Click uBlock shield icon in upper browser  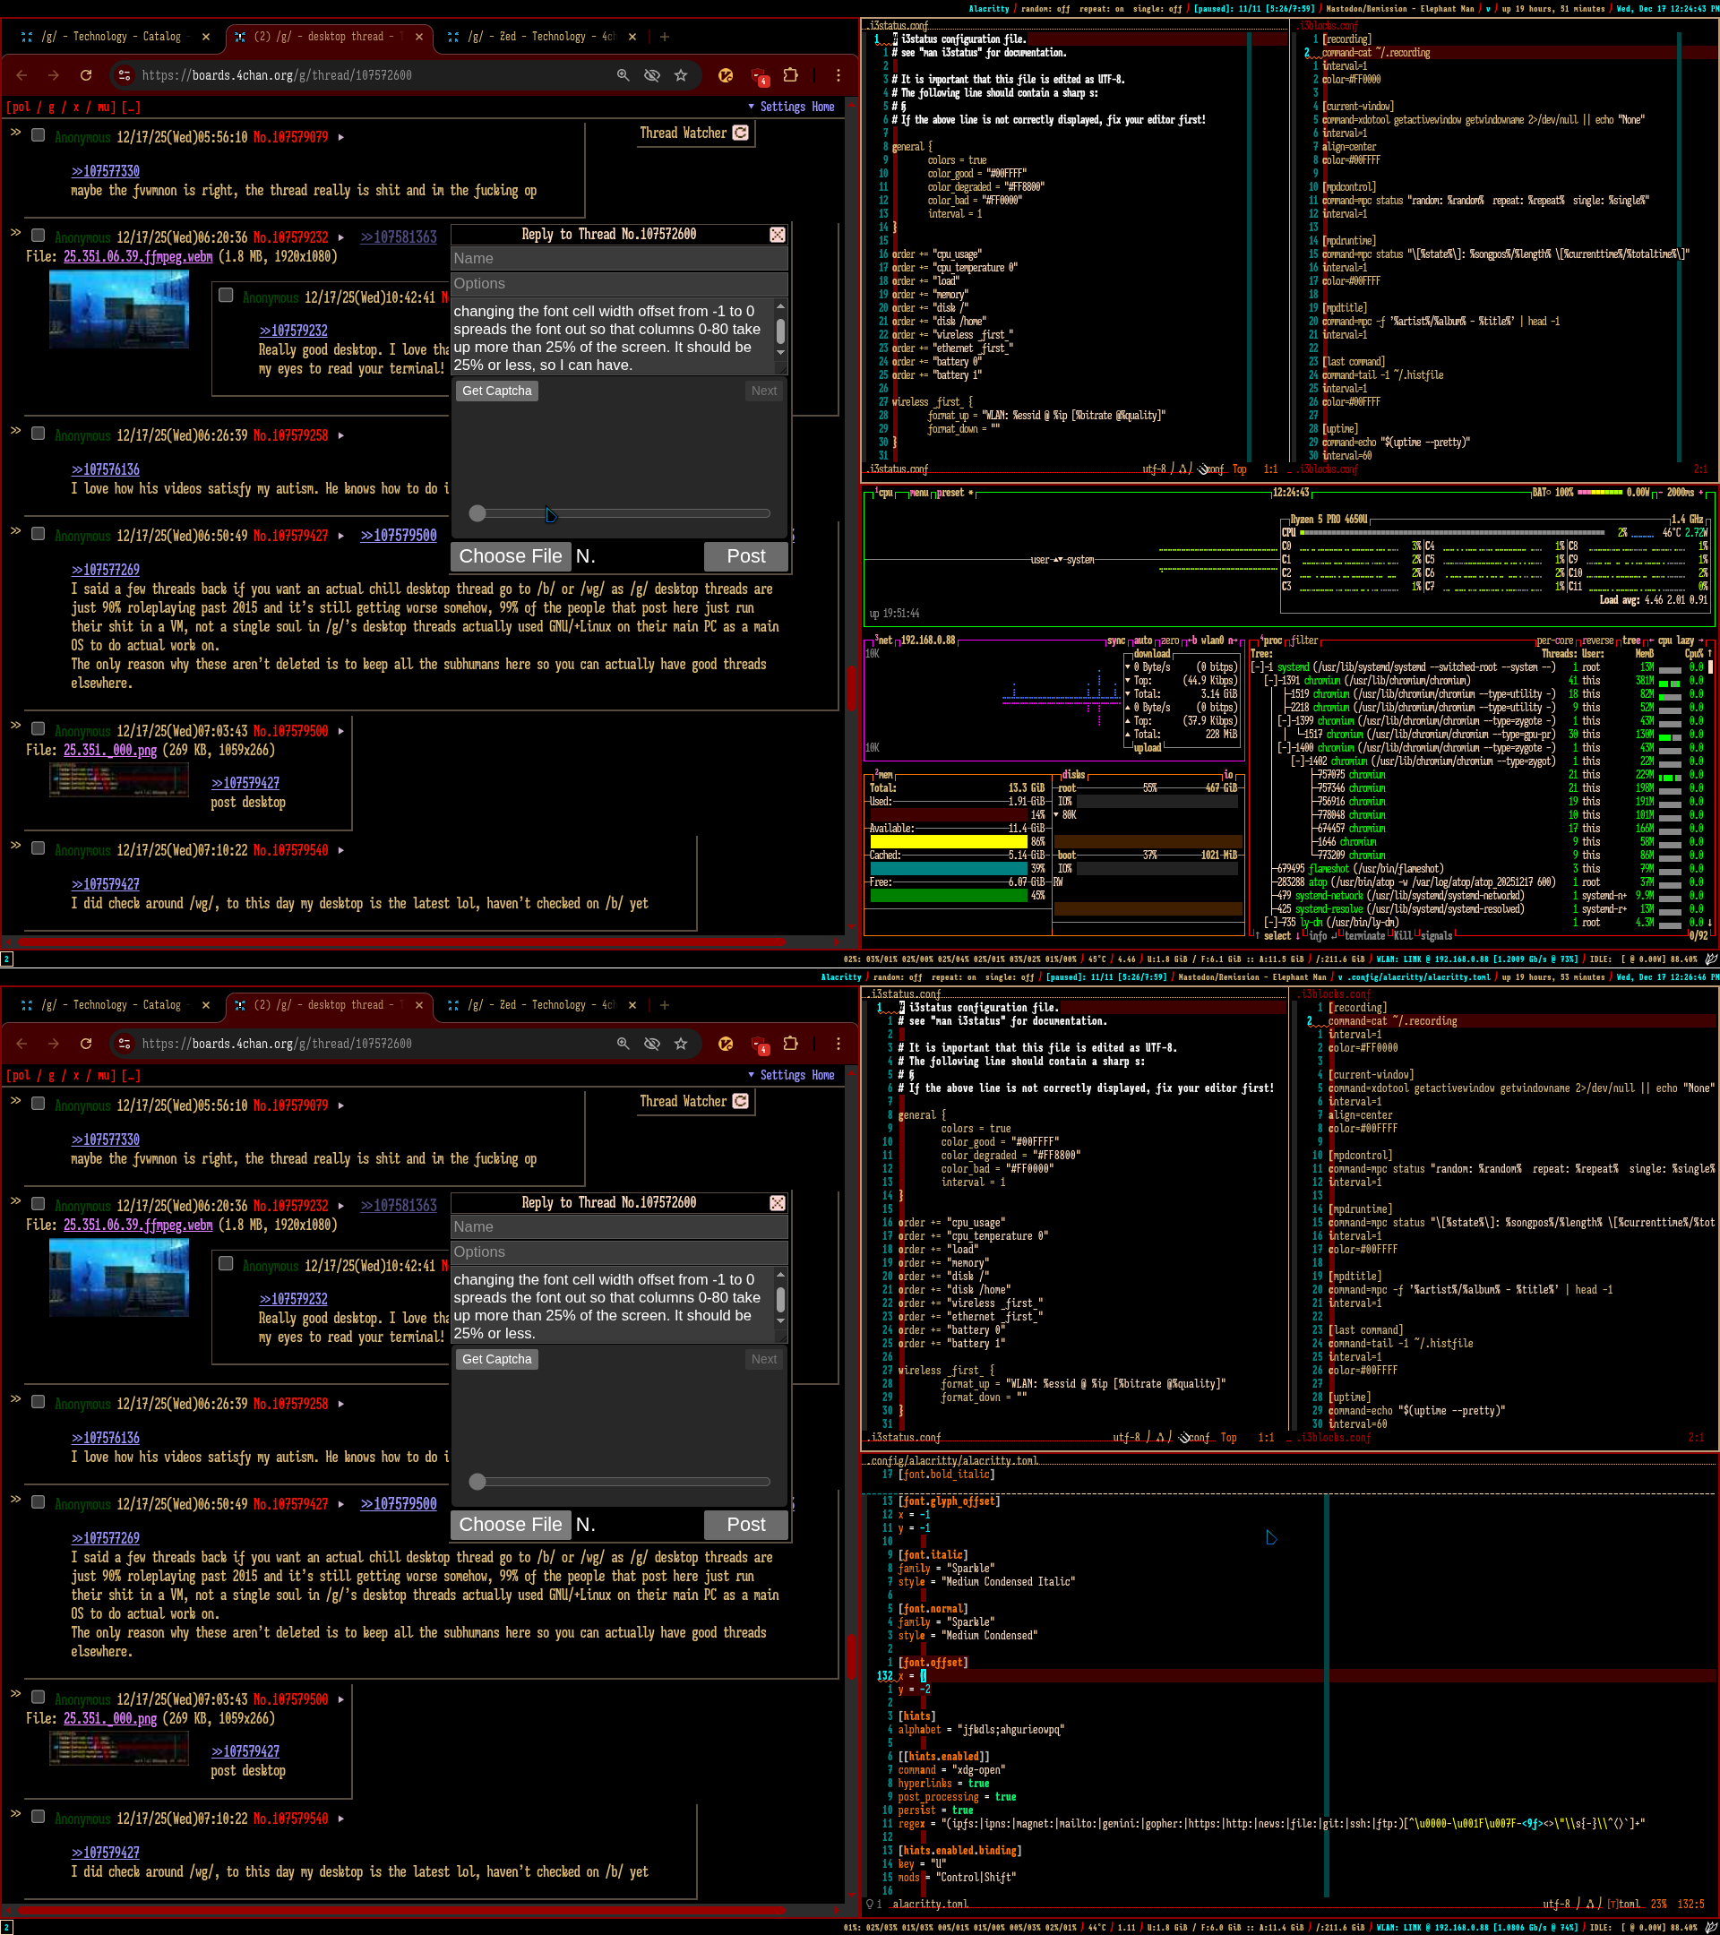(759, 74)
